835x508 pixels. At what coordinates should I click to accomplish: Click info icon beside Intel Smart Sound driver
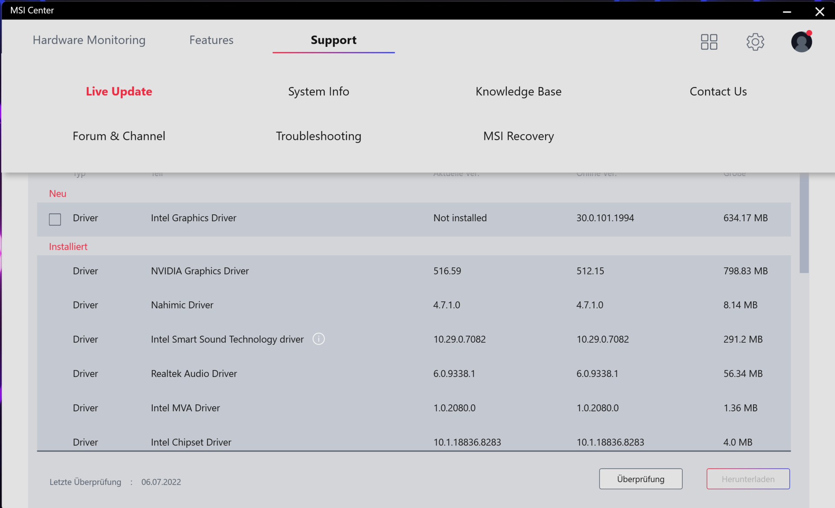[319, 339]
